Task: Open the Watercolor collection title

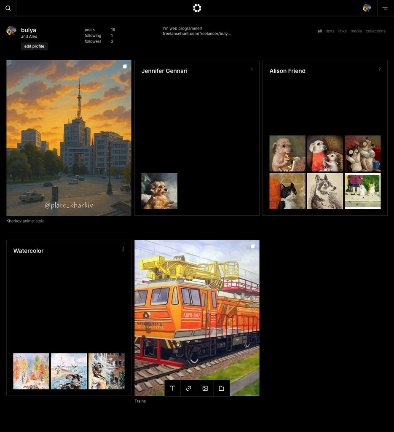Action: tap(28, 251)
